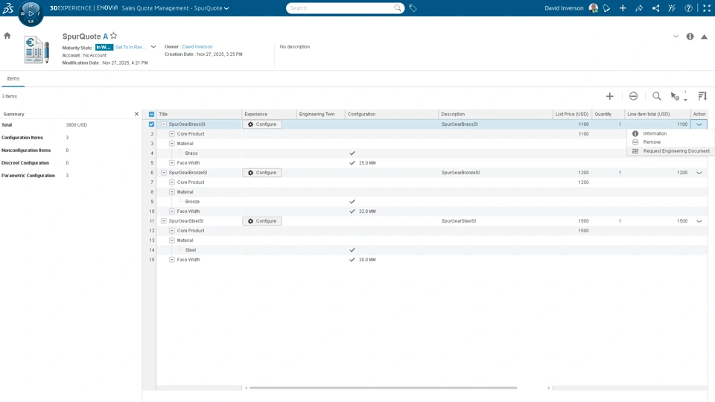Open the quote information icon

pyautogui.click(x=690, y=36)
